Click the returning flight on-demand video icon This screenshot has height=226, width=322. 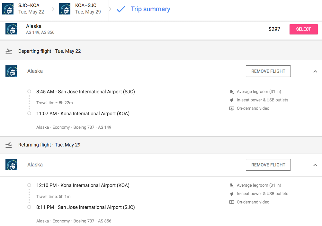click(231, 202)
